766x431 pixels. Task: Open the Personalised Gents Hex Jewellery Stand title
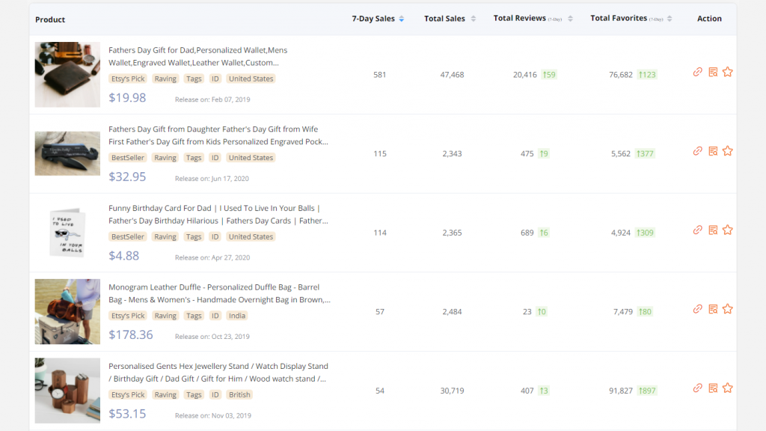pyautogui.click(x=218, y=373)
